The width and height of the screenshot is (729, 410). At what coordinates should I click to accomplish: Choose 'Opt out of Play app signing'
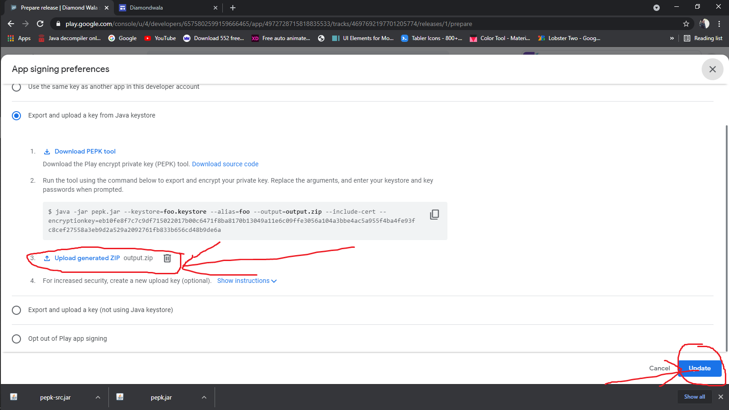(16, 339)
